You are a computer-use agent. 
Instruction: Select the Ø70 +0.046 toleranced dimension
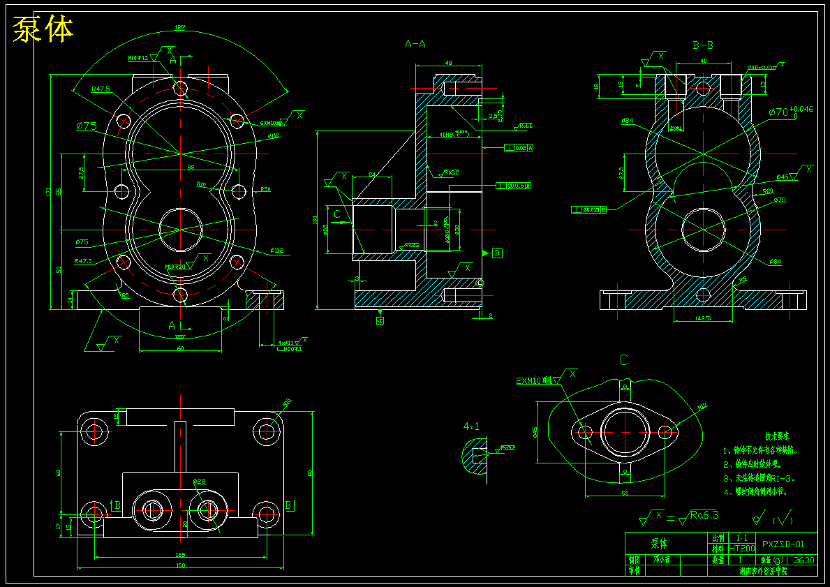pos(791,112)
